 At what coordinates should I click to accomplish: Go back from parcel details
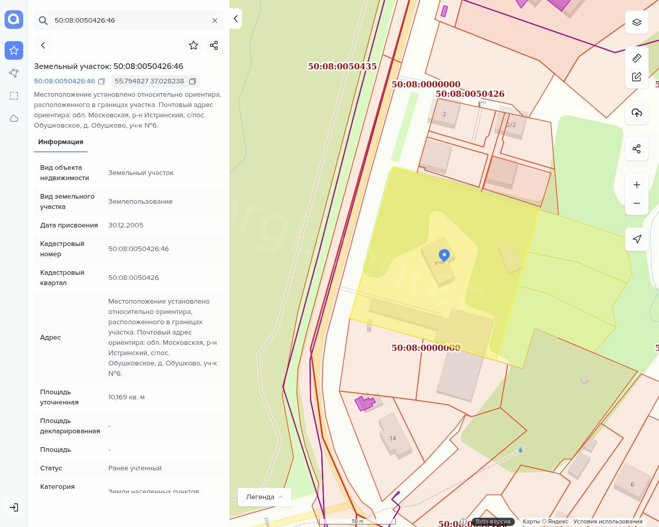click(43, 45)
